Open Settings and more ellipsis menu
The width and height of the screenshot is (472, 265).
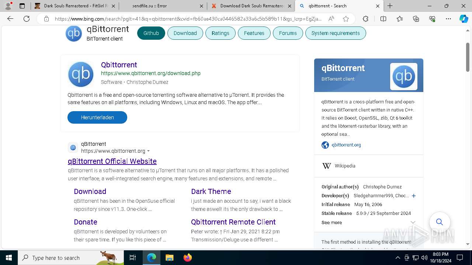pyautogui.click(x=448, y=19)
